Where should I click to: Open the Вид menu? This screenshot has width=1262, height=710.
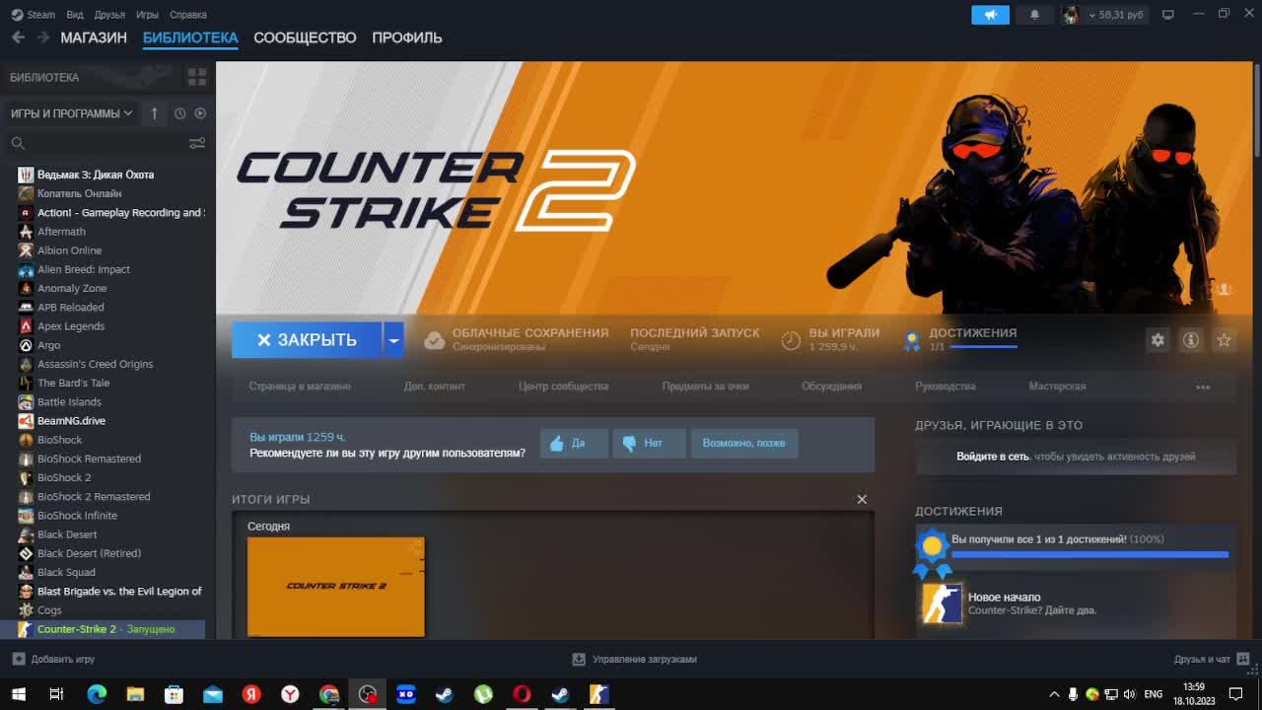[75, 15]
